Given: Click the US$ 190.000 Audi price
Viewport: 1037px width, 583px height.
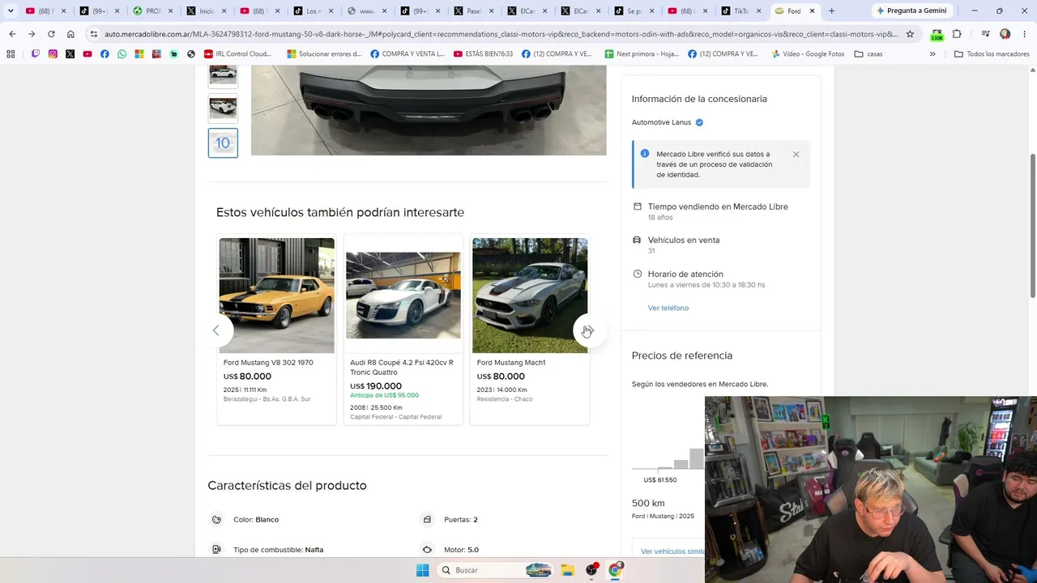Looking at the screenshot, I should (x=376, y=386).
